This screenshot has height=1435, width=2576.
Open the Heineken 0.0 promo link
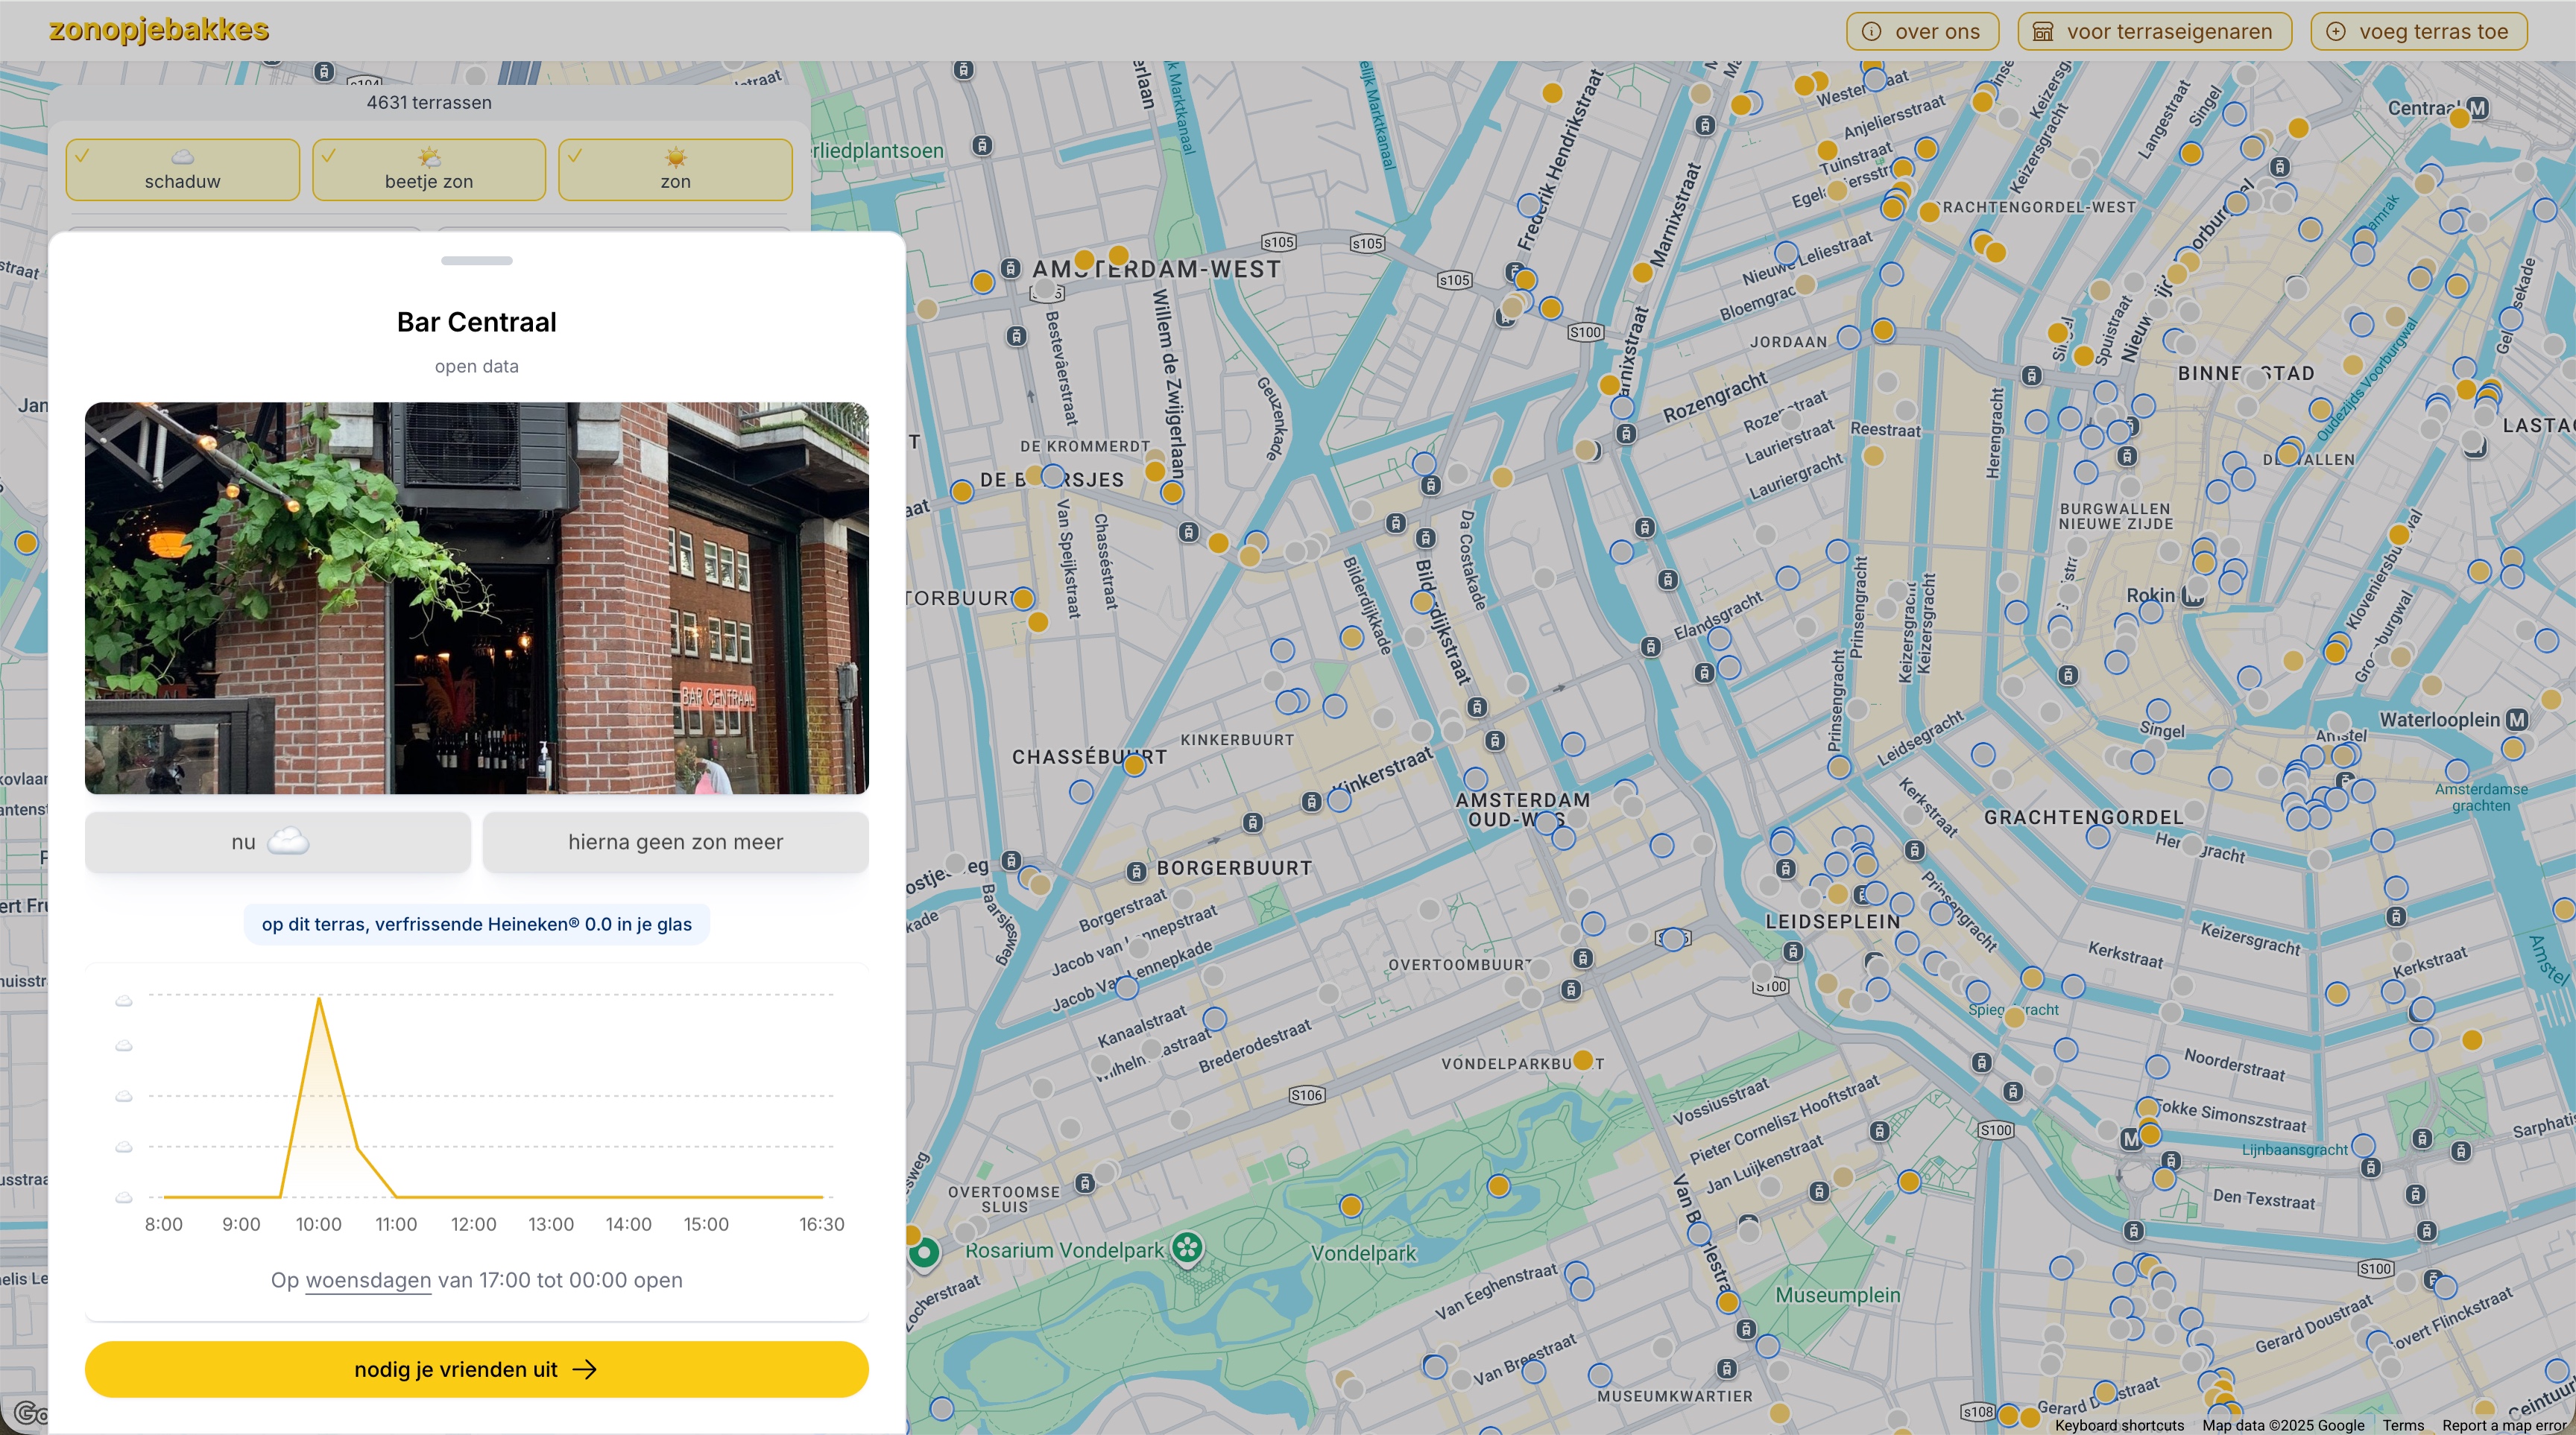(476, 925)
